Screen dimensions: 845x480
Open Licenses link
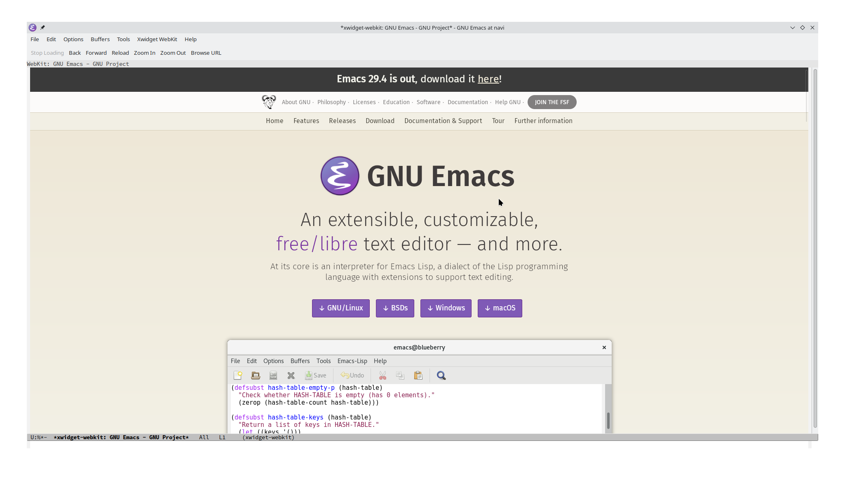pyautogui.click(x=364, y=102)
